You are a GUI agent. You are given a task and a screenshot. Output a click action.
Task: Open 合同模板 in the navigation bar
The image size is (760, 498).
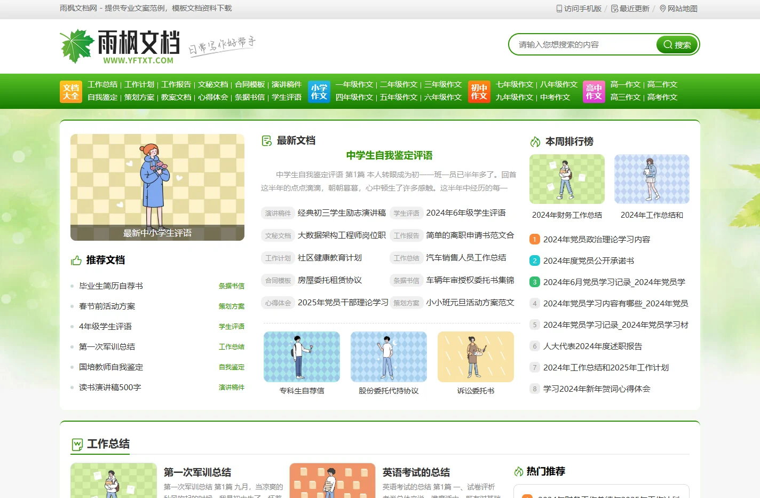tap(250, 84)
